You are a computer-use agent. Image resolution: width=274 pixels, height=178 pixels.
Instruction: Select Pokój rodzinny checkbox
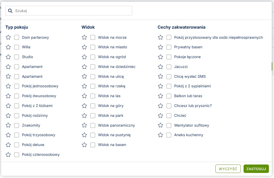(17, 116)
